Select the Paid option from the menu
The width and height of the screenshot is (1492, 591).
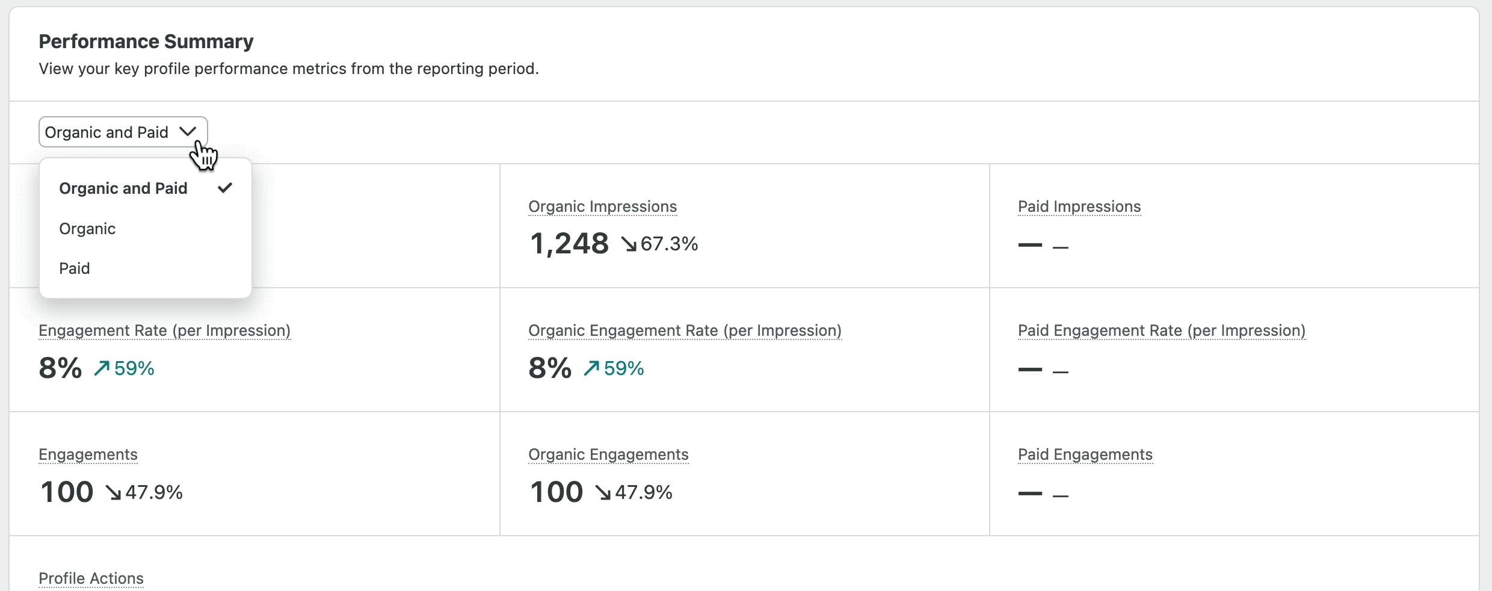(74, 268)
